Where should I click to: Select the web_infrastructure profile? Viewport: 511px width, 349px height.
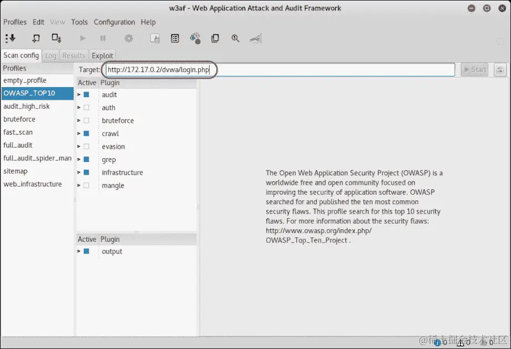[38, 184]
